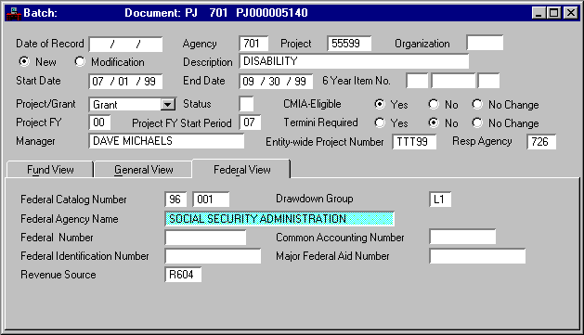Click the Status field
The image size is (584, 335).
click(247, 104)
